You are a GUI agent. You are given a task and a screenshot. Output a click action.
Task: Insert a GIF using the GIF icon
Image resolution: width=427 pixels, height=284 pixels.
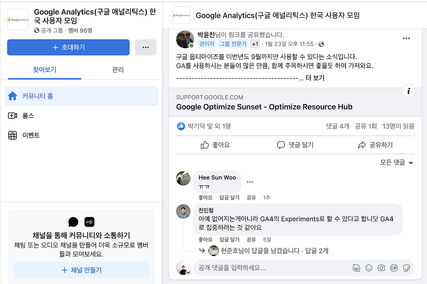tap(394, 268)
